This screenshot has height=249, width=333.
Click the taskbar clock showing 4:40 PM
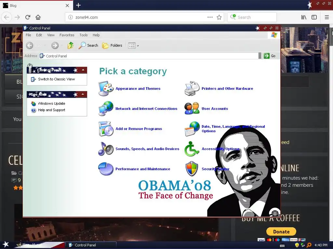321,245
